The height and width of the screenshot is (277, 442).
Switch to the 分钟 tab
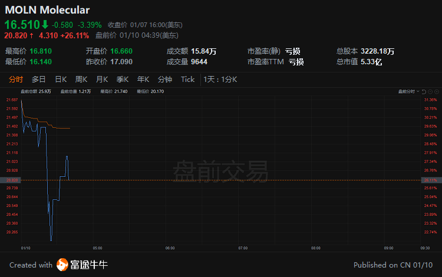coord(165,80)
